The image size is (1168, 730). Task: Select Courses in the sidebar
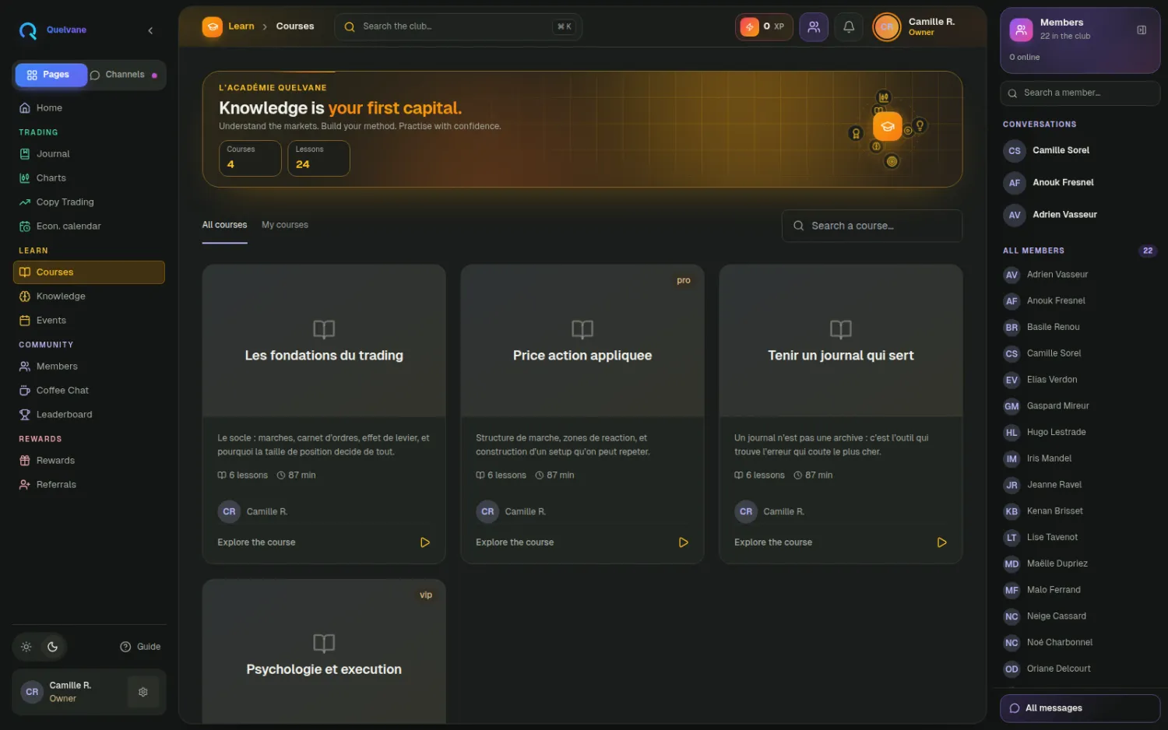[89, 272]
